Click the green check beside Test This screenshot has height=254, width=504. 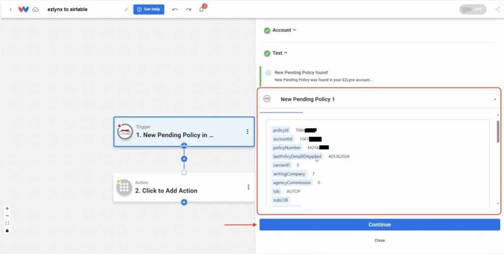[x=267, y=53]
